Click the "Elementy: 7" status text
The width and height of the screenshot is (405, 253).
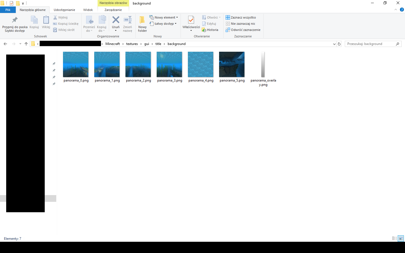pyautogui.click(x=13, y=239)
